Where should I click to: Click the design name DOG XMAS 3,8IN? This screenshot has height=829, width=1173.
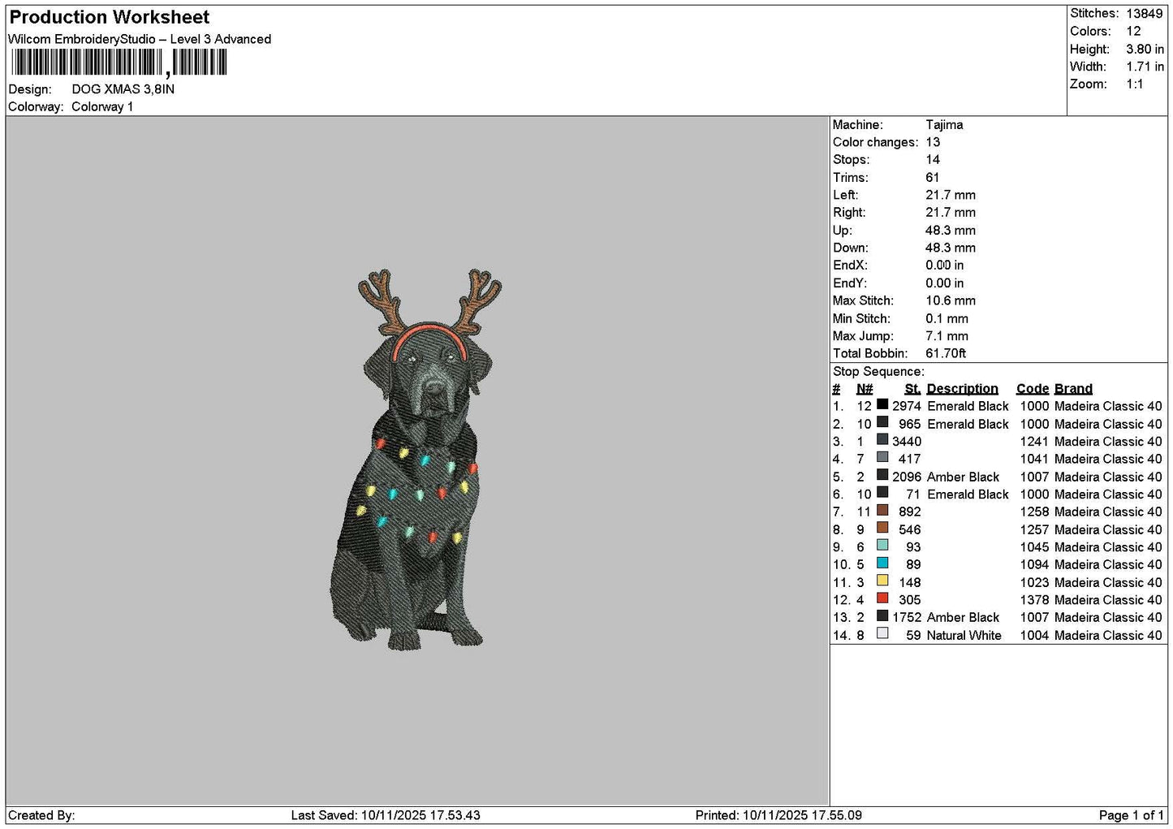pyautogui.click(x=123, y=89)
